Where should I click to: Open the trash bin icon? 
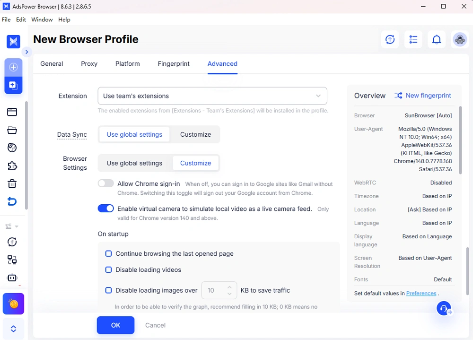12,183
